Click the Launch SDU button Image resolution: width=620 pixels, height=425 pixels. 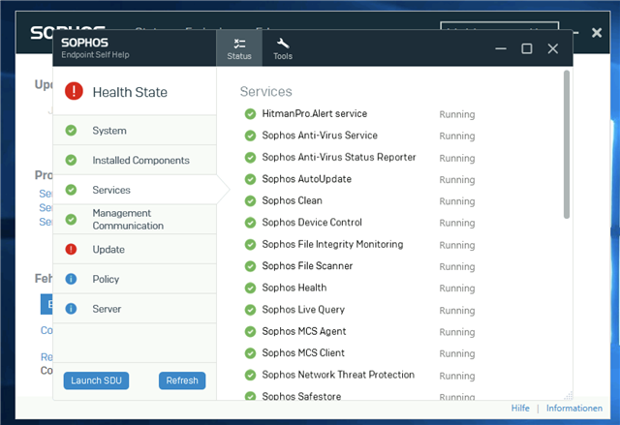(96, 380)
